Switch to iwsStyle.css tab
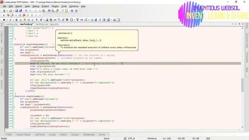Image resolution: width=249 pixels, height=140 pixels. pos(42,24)
